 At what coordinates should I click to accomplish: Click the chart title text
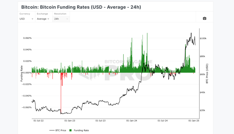81,7
